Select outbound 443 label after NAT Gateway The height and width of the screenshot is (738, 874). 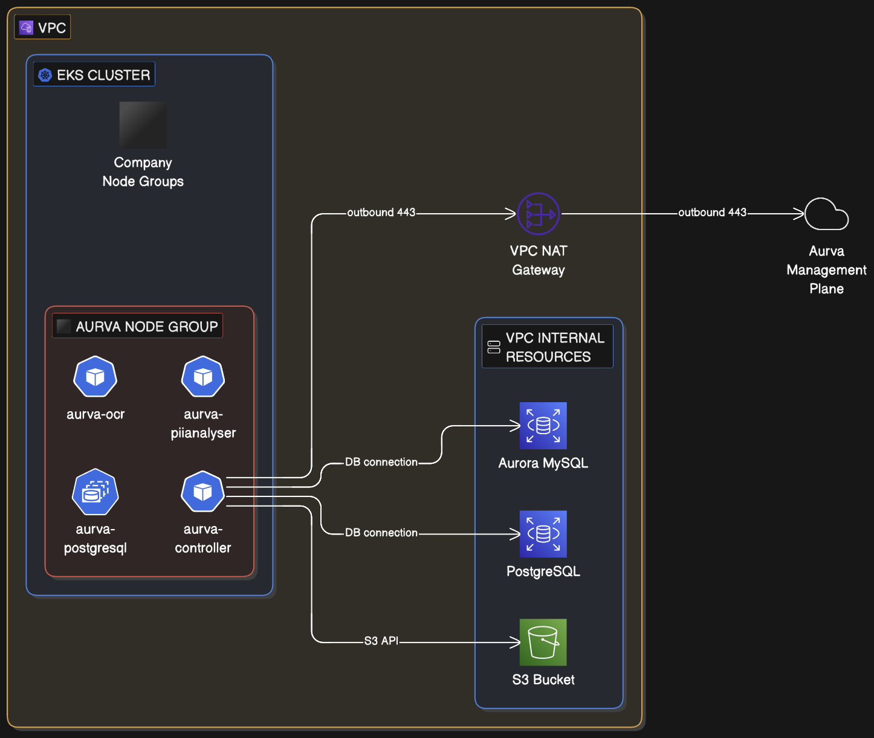pos(712,213)
